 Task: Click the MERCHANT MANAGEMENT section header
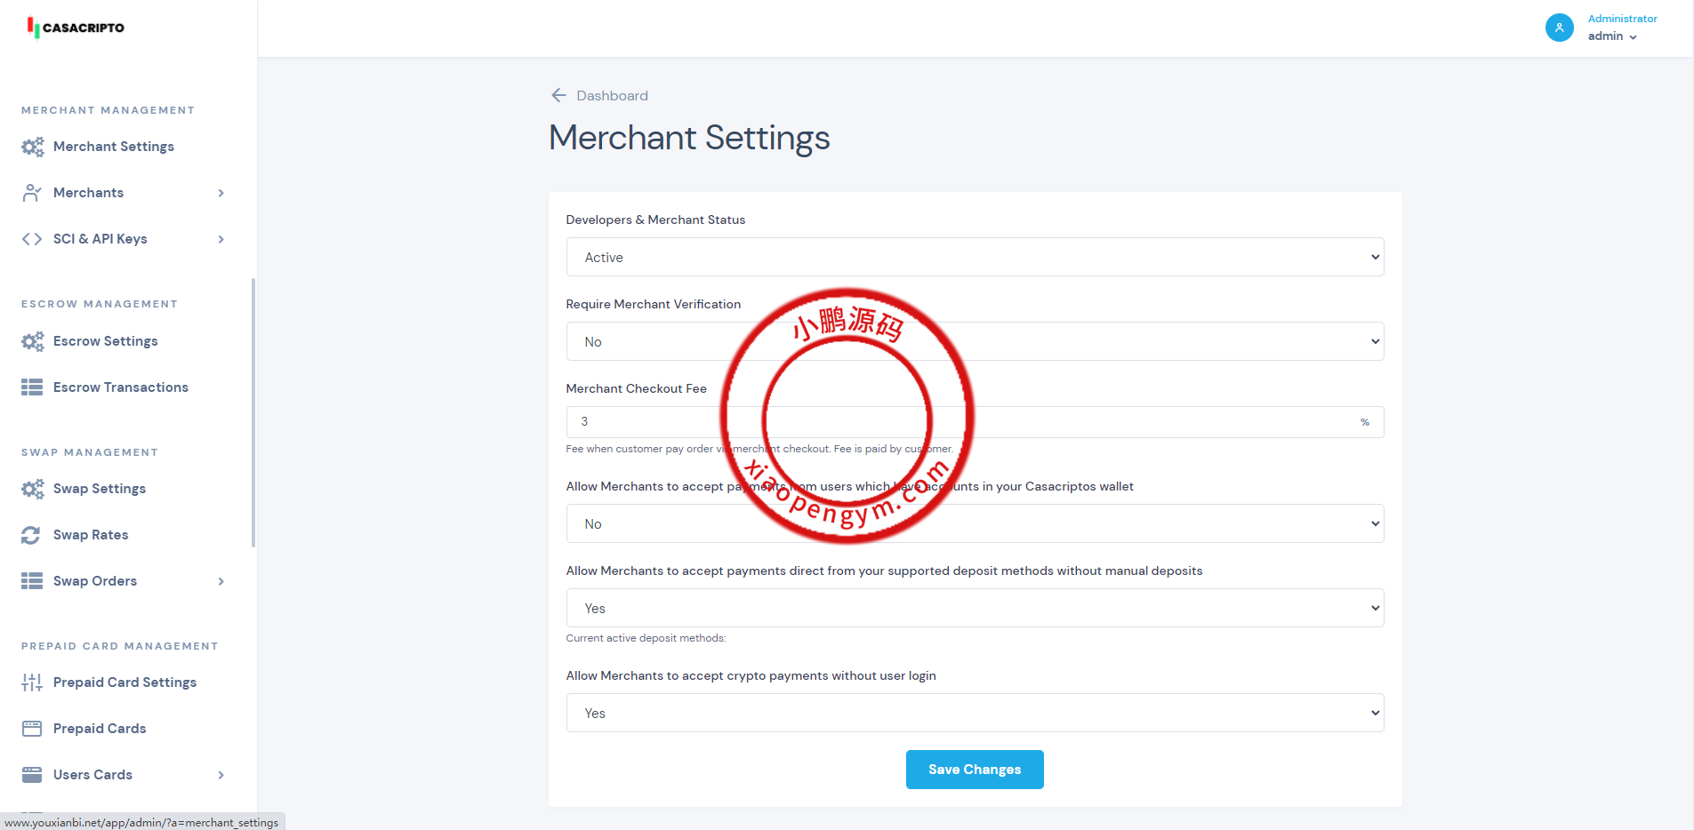tap(108, 110)
